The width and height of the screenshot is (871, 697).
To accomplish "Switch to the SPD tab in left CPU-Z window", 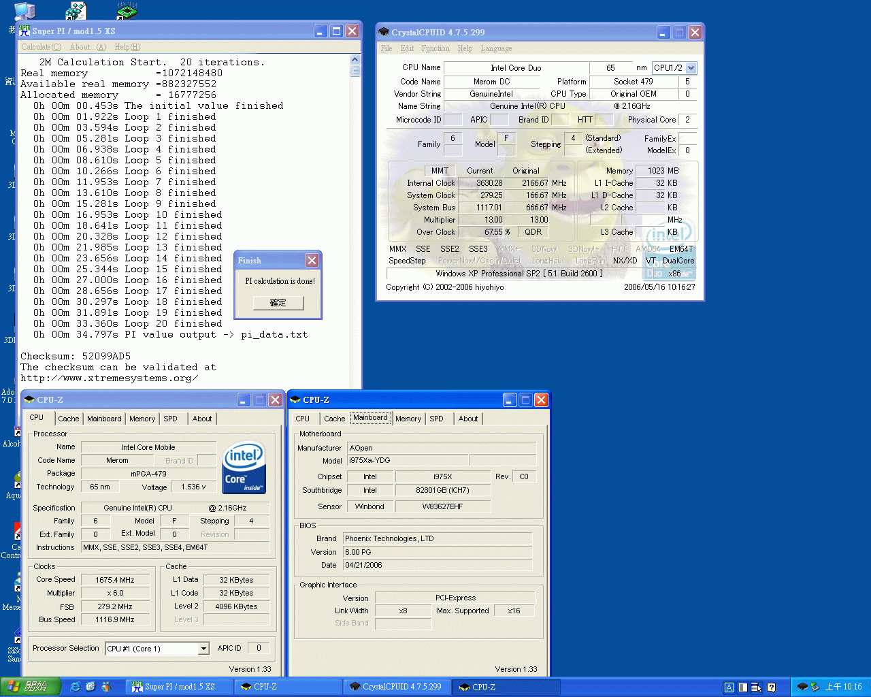I will (x=170, y=419).
